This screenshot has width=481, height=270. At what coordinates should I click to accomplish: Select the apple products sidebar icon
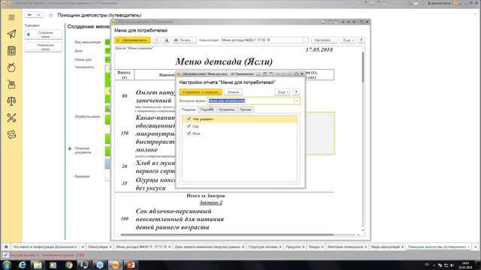point(11,67)
